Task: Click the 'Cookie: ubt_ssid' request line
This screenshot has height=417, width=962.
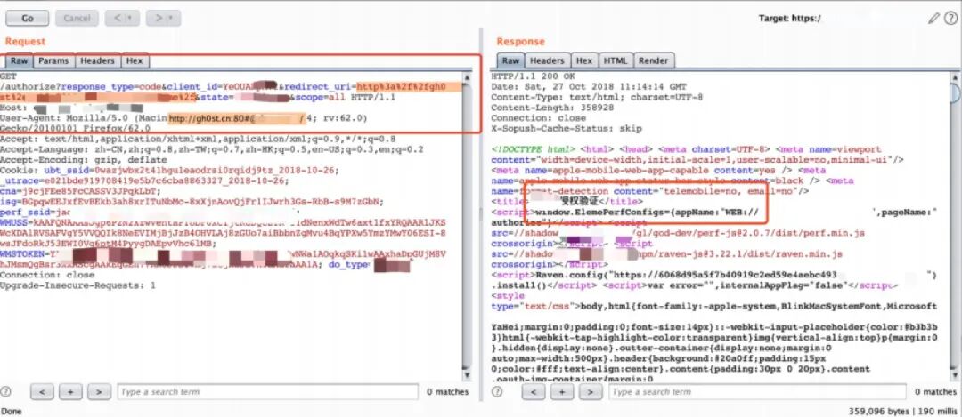Action: (168, 170)
